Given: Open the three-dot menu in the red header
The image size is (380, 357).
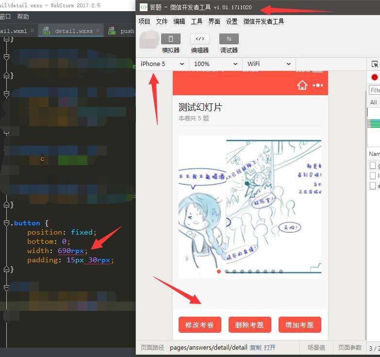Looking at the screenshot, I should [x=318, y=85].
